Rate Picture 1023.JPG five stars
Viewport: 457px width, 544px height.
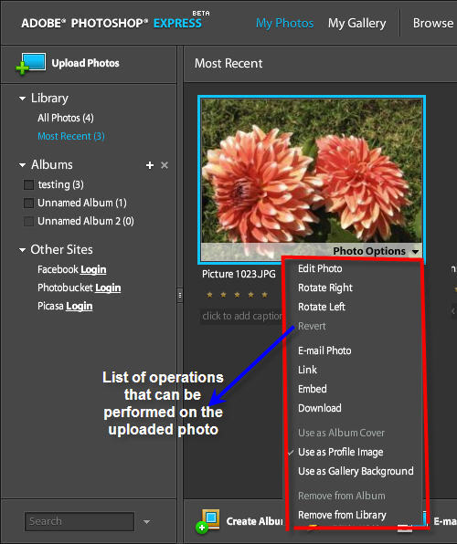pos(264,295)
